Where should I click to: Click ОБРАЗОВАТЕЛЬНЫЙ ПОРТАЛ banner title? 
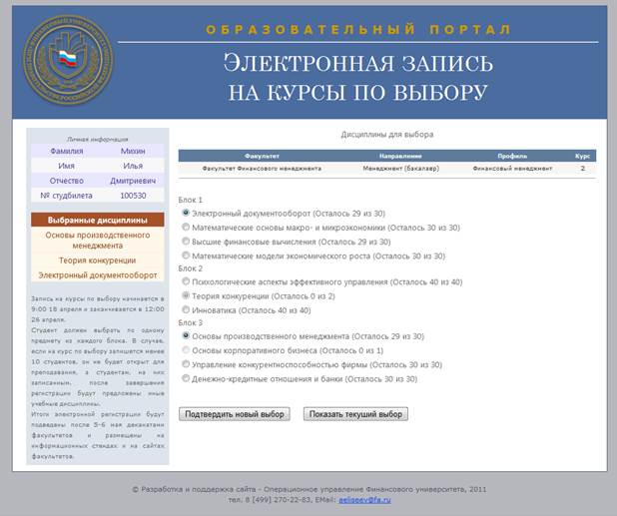[358, 30]
